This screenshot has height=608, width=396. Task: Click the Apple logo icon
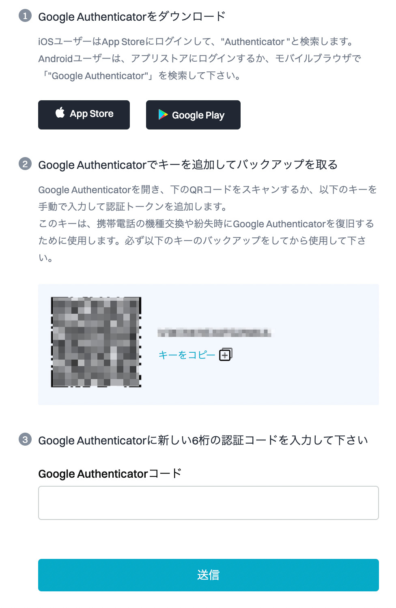pyautogui.click(x=60, y=112)
